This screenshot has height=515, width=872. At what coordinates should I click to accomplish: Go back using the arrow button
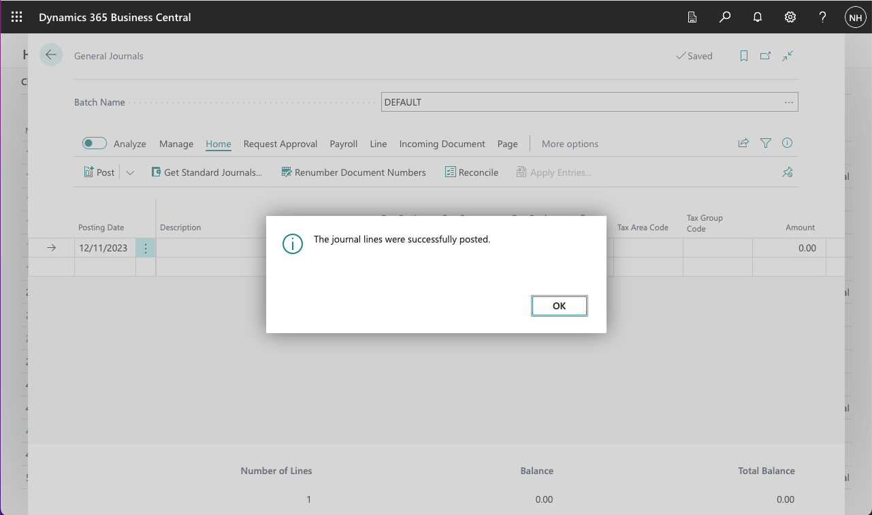[51, 55]
